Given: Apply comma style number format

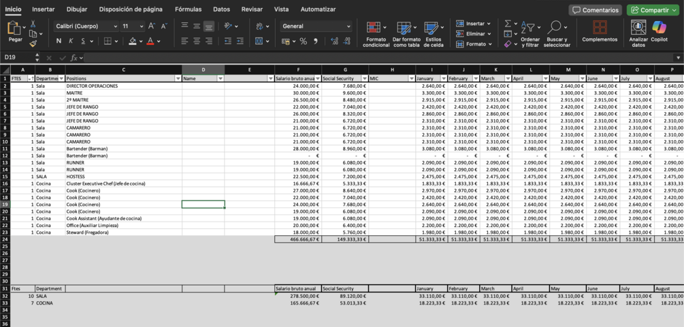Looking at the screenshot, I should [x=316, y=41].
